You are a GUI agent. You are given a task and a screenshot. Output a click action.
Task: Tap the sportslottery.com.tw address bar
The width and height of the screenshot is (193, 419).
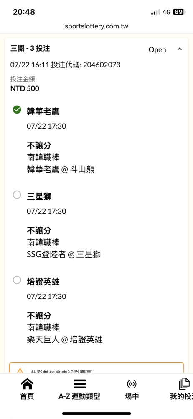[x=96, y=26]
